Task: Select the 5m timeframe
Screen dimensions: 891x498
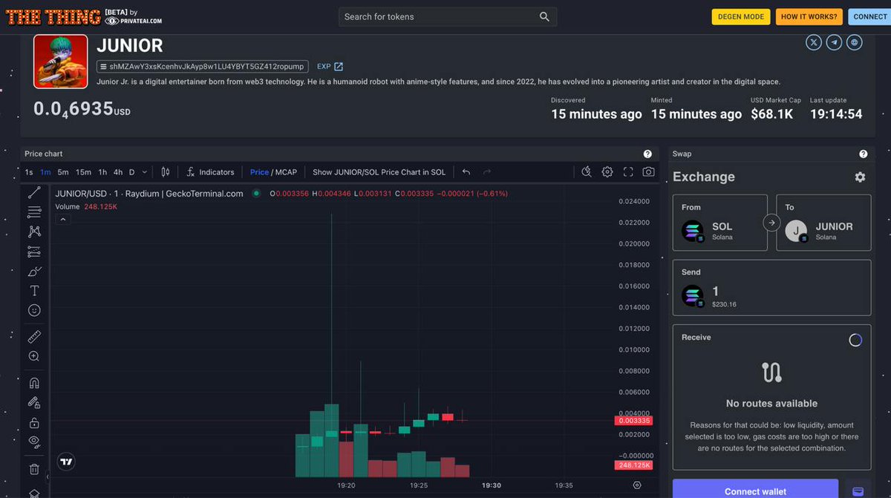Action: [63, 172]
